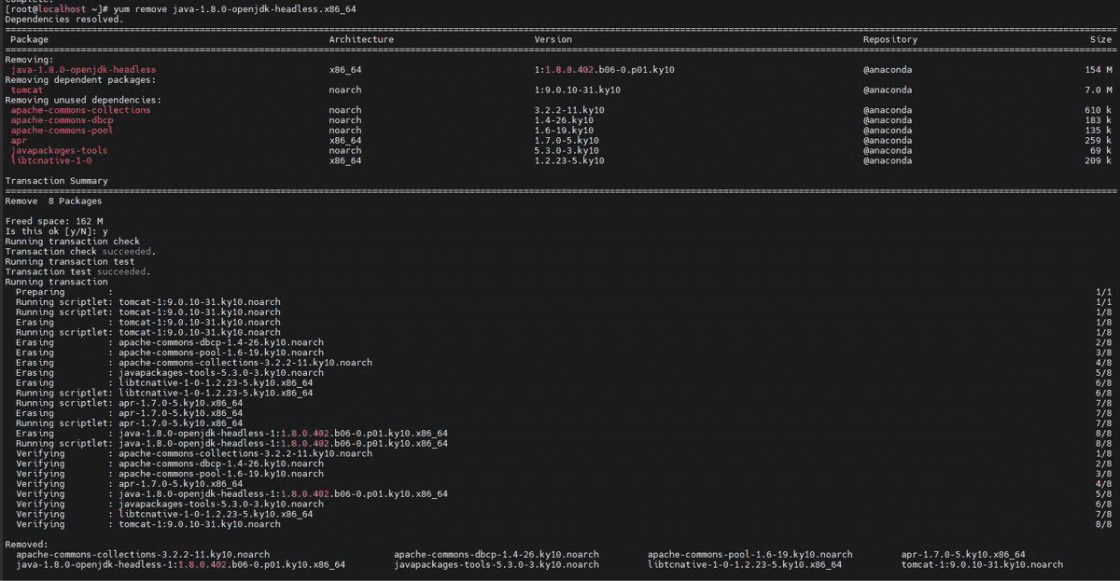Click "Removing unused dependencies:" label
Viewport: 1120px width, 581px height.
83,100
